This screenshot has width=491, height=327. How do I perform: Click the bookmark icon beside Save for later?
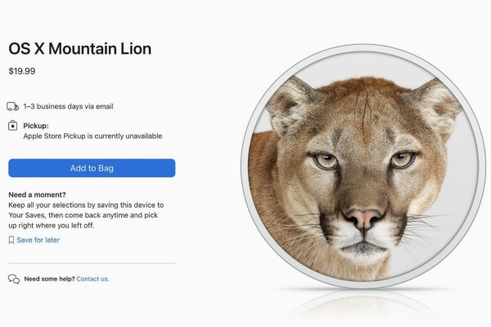pyautogui.click(x=11, y=240)
